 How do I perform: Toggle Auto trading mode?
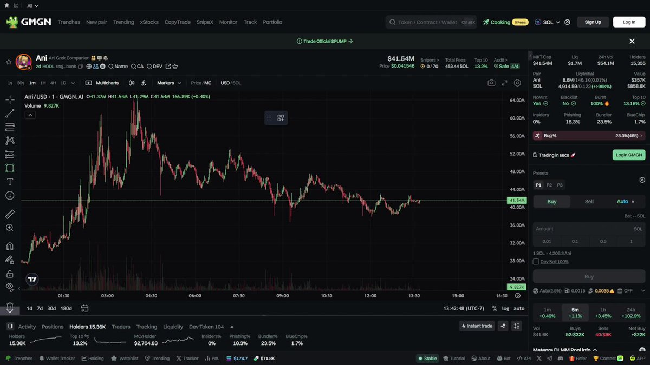626,201
